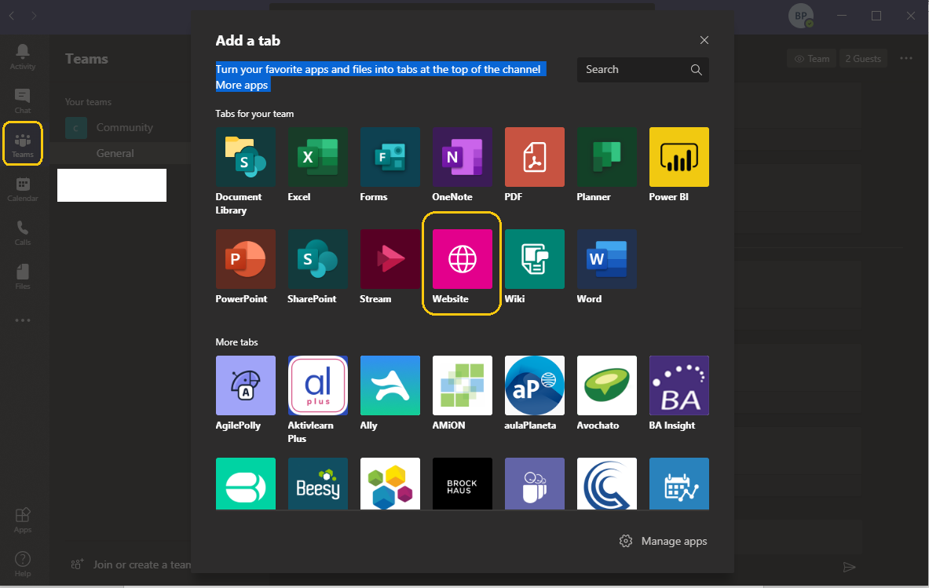This screenshot has width=929, height=588.
Task: Open the BA Insight app
Action: coord(679,385)
